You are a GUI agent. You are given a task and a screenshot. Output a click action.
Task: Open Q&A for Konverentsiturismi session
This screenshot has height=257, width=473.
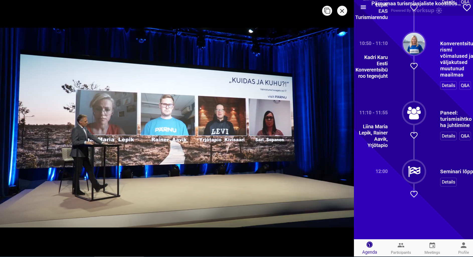pos(465,85)
